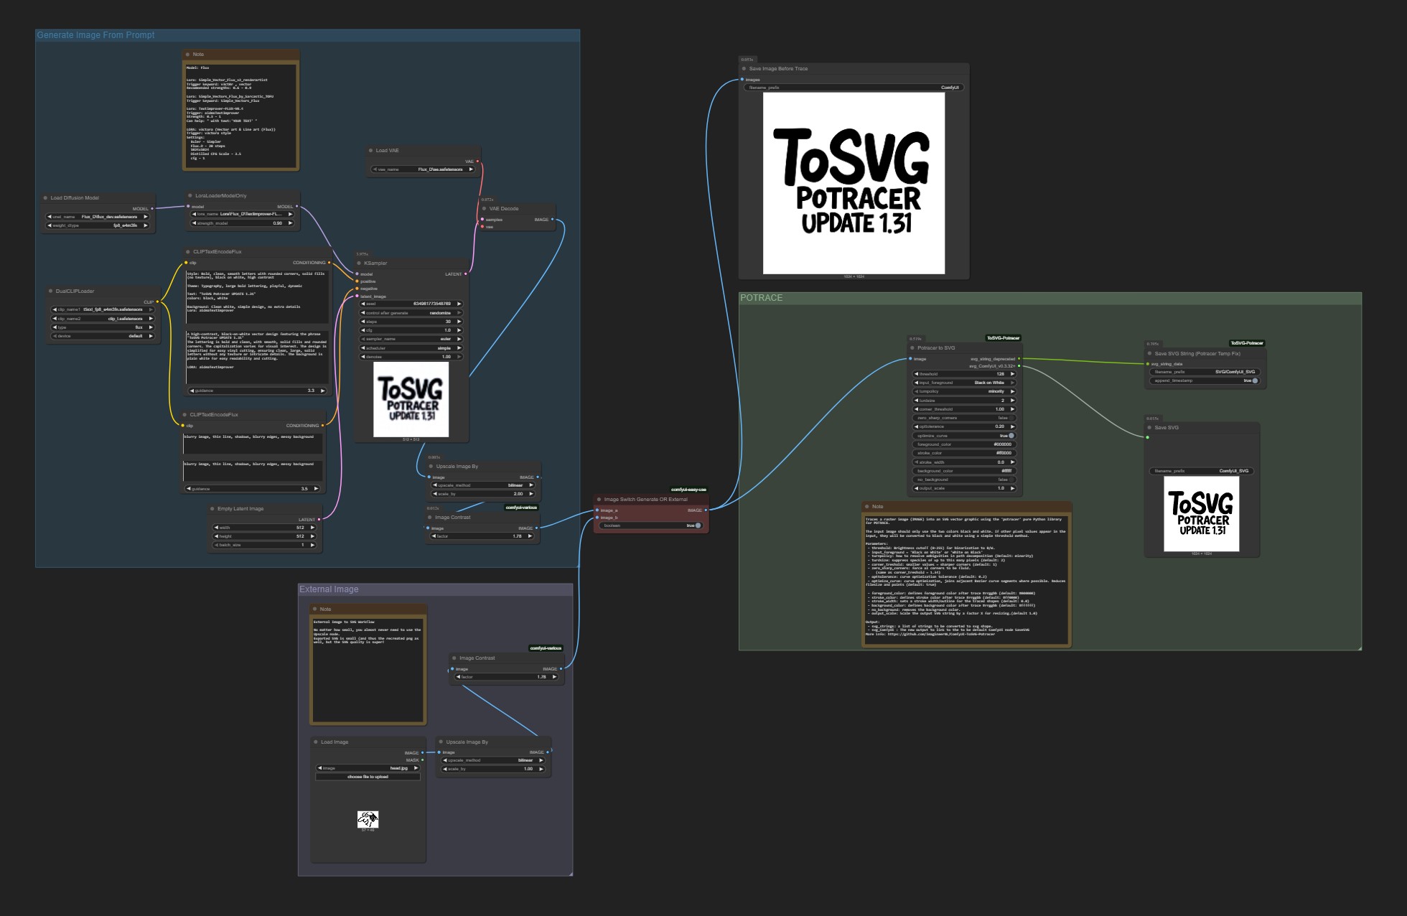Collapse the Image Switch Generate OR External dot

coord(599,500)
